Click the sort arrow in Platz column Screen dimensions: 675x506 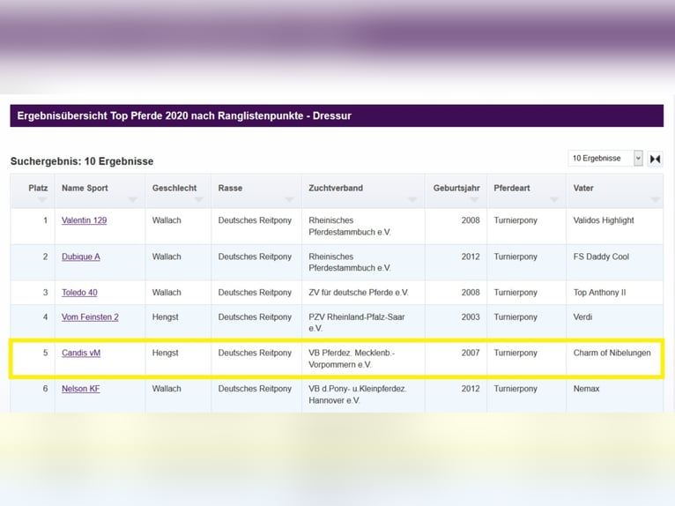point(41,200)
